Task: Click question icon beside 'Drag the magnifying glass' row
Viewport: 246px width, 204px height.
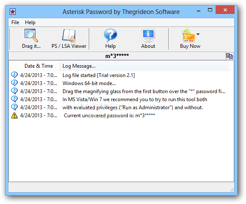Action: [x=14, y=91]
